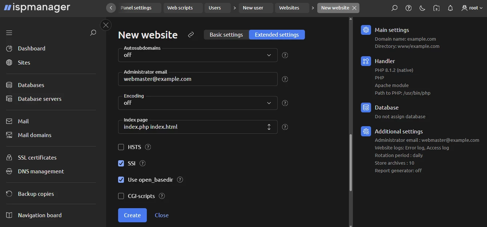Open help via the question mark icon
The height and width of the screenshot is (227, 487).
point(408,8)
